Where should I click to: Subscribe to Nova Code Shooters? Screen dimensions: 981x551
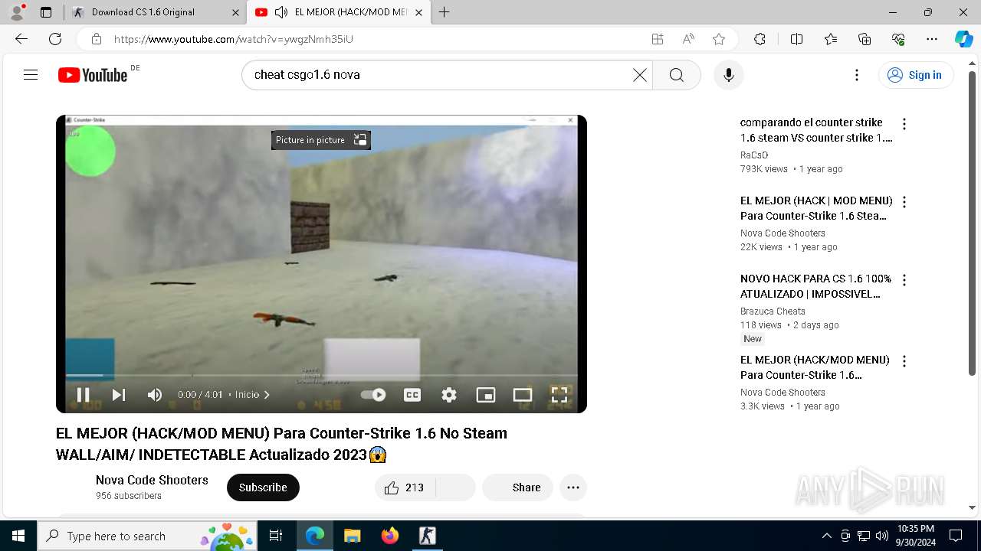click(263, 487)
